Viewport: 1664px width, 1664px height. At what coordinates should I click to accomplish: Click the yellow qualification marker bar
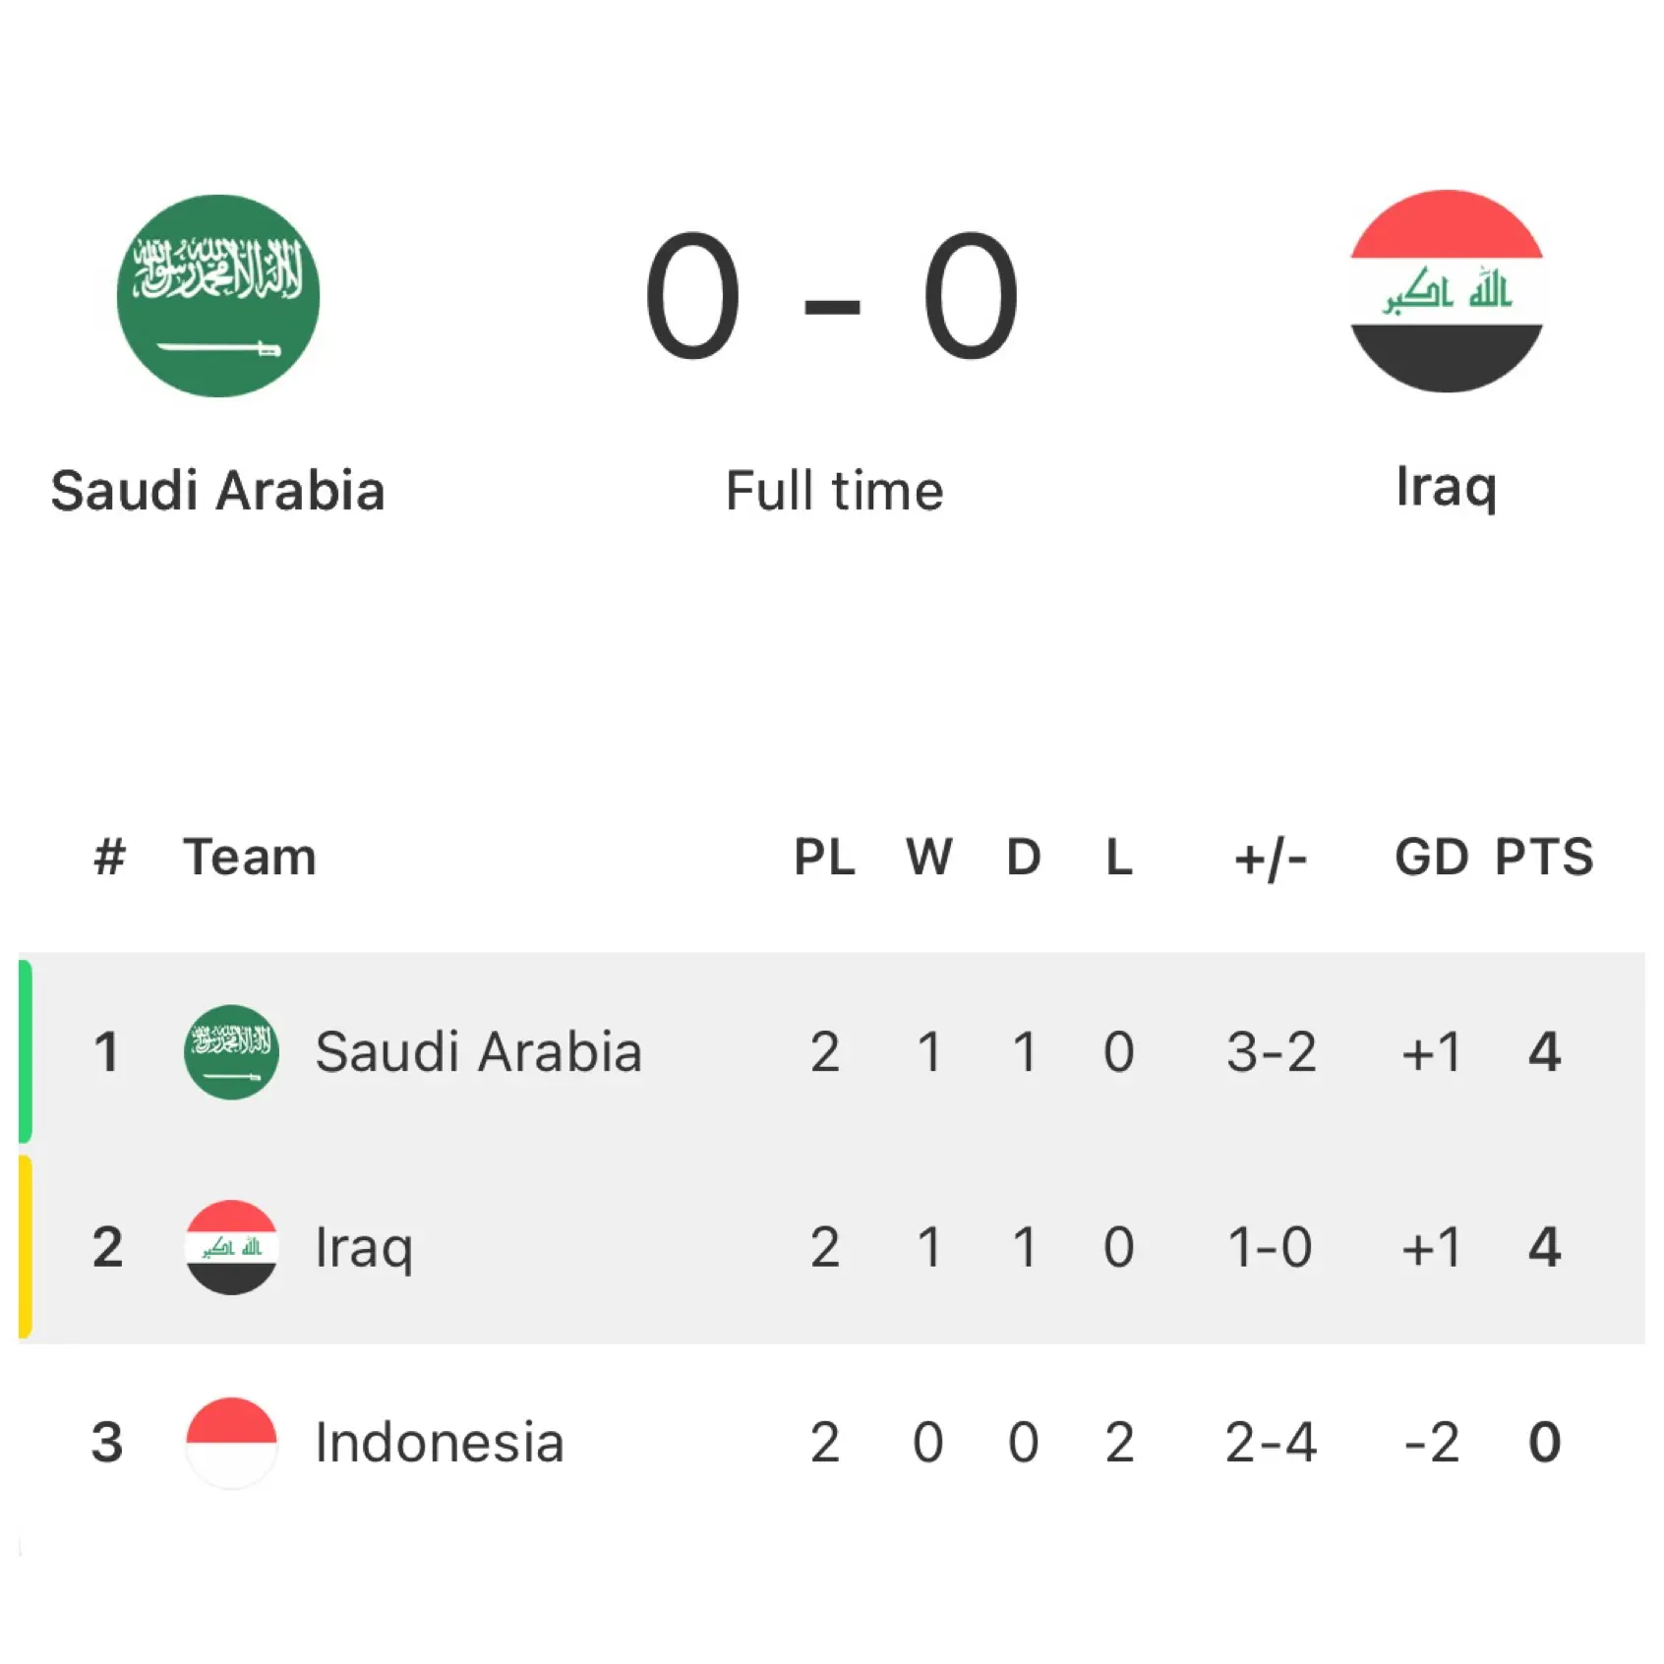tap(26, 1247)
